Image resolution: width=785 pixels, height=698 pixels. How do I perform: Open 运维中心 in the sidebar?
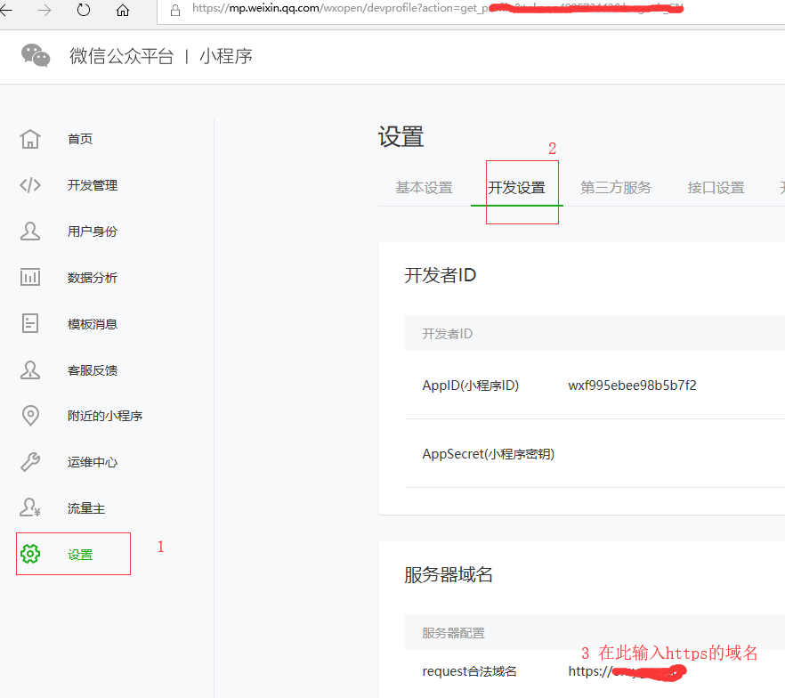click(93, 462)
